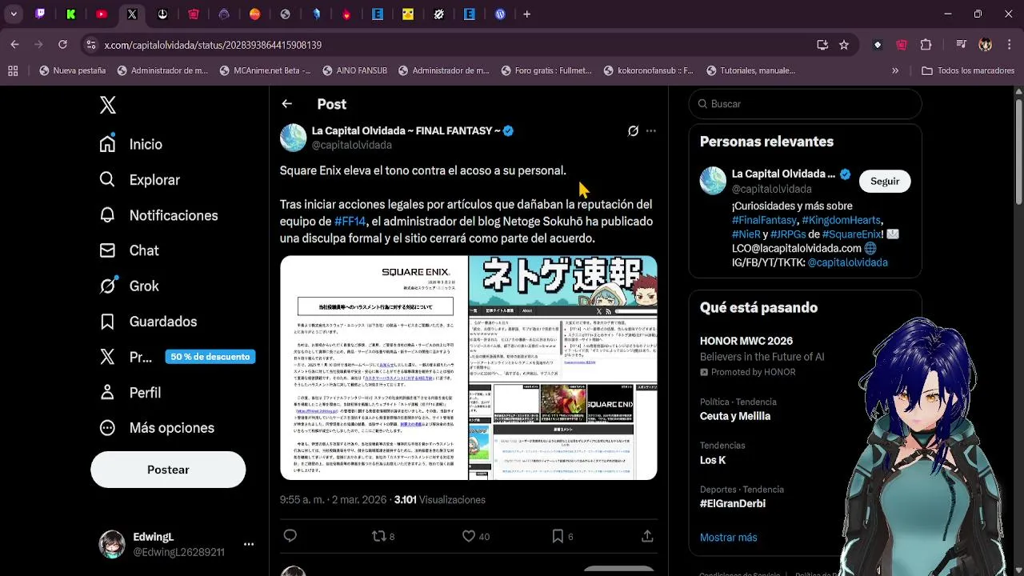1024x576 pixels.
Task: Open AINO FANSUB bookmark
Action: pos(354,70)
